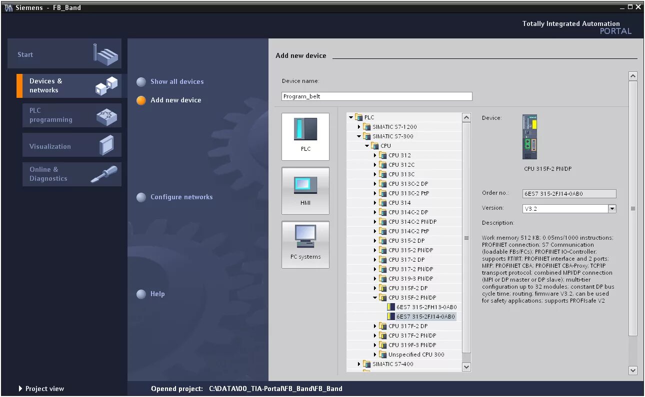Click the CPU 315F-2 PN/DP device image
The image size is (645, 397).
(x=530, y=137)
